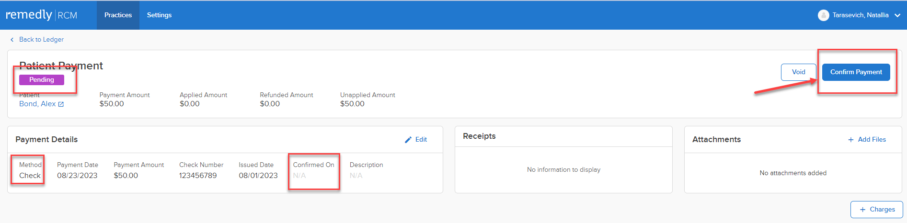Screen dimensions: 907x223
Task: Click the Void button
Action: pyautogui.click(x=798, y=72)
